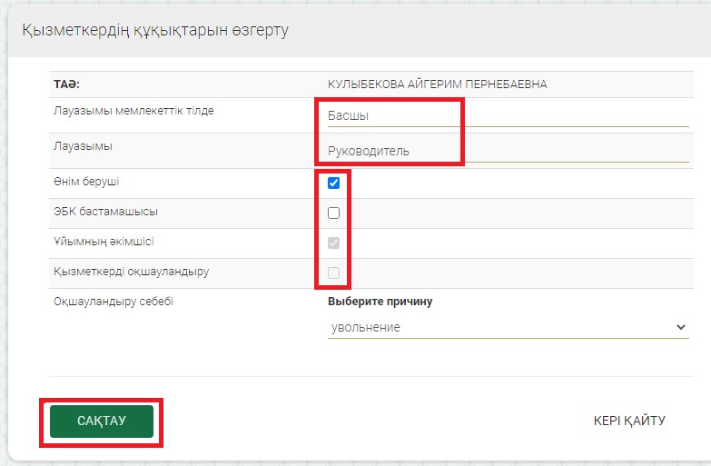Enable the ЭБК бастамашысы checkbox
Screen dimensions: 711x466
333,213
